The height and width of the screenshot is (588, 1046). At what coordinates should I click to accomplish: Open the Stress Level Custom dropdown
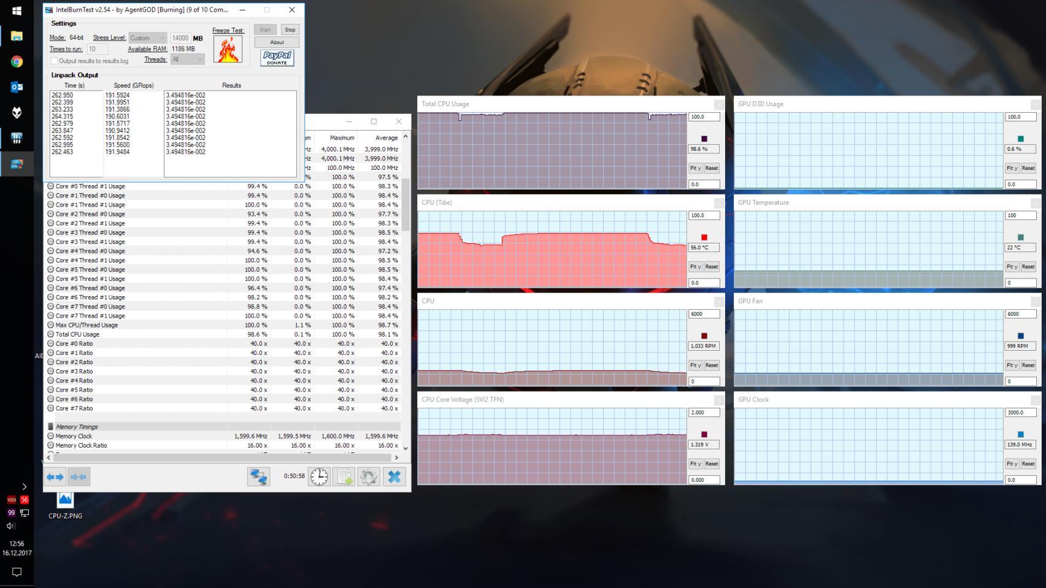pyautogui.click(x=148, y=38)
